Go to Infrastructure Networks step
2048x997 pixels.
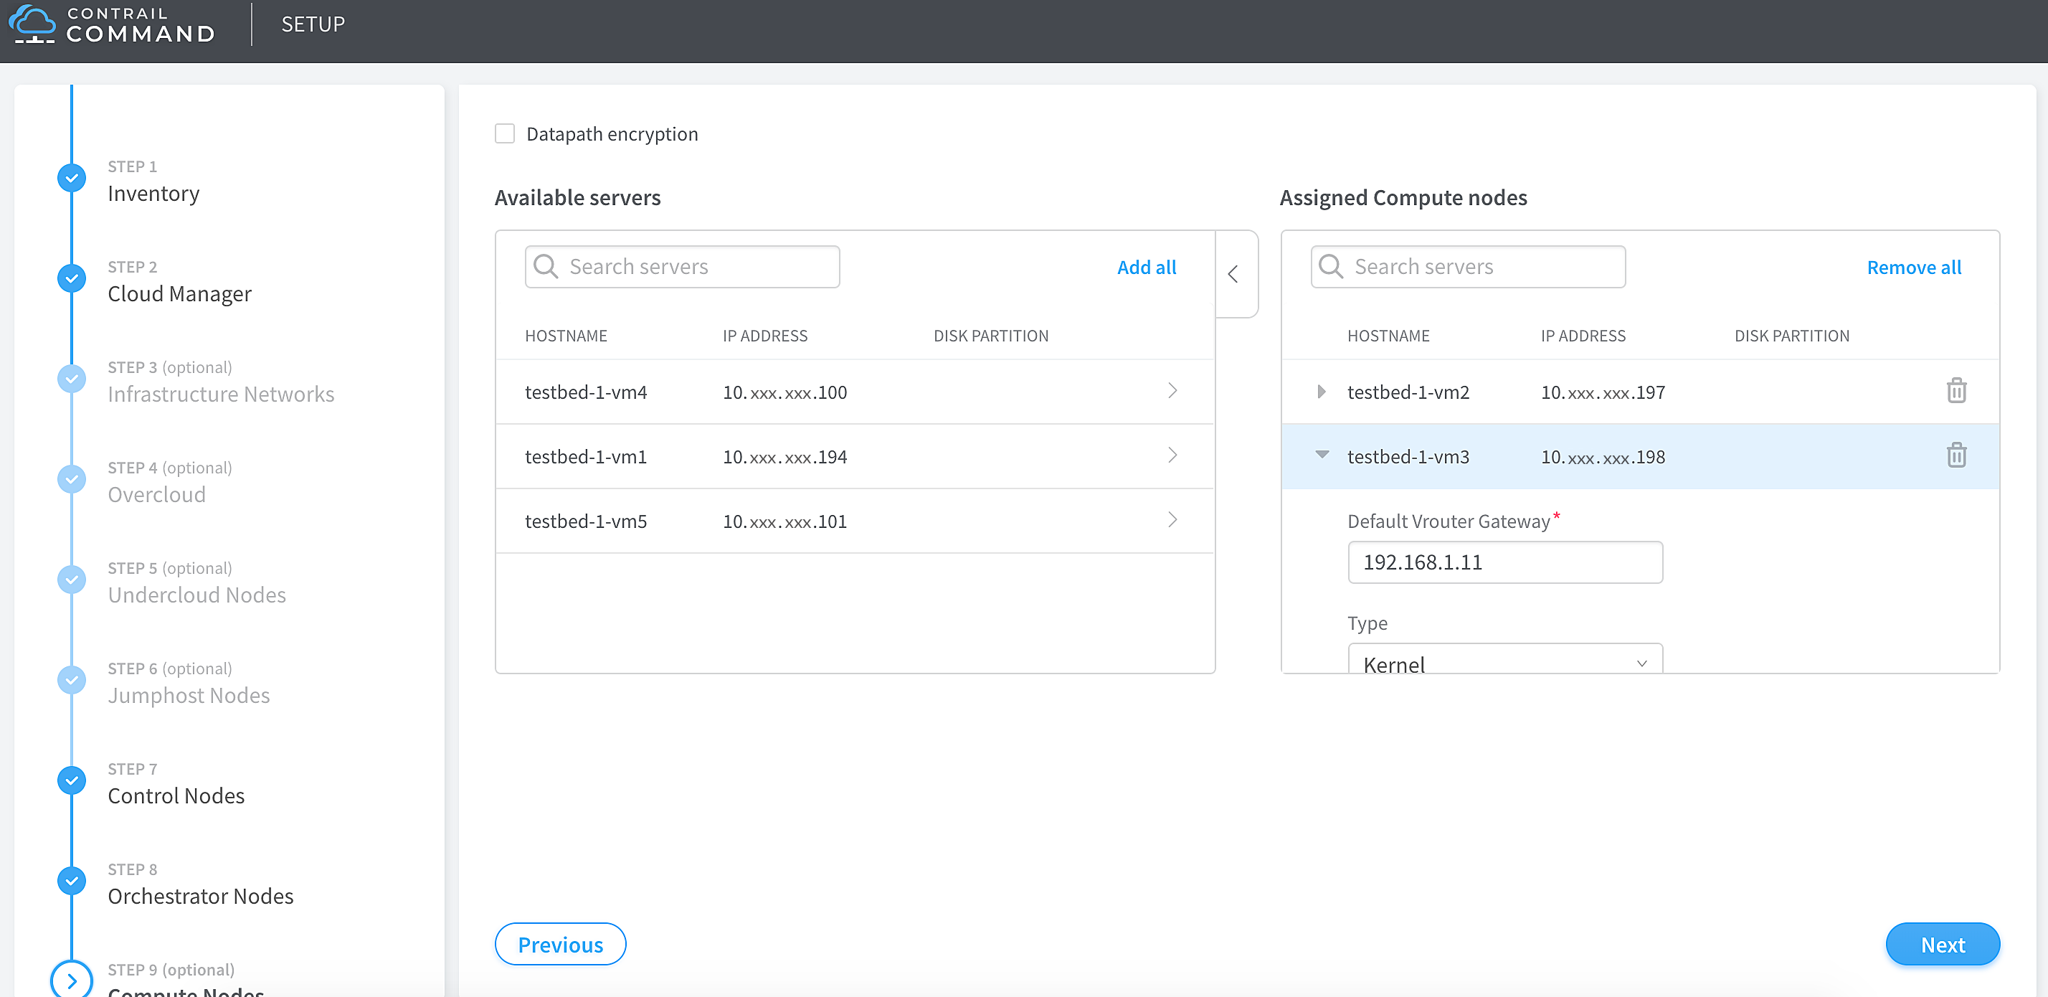point(220,394)
